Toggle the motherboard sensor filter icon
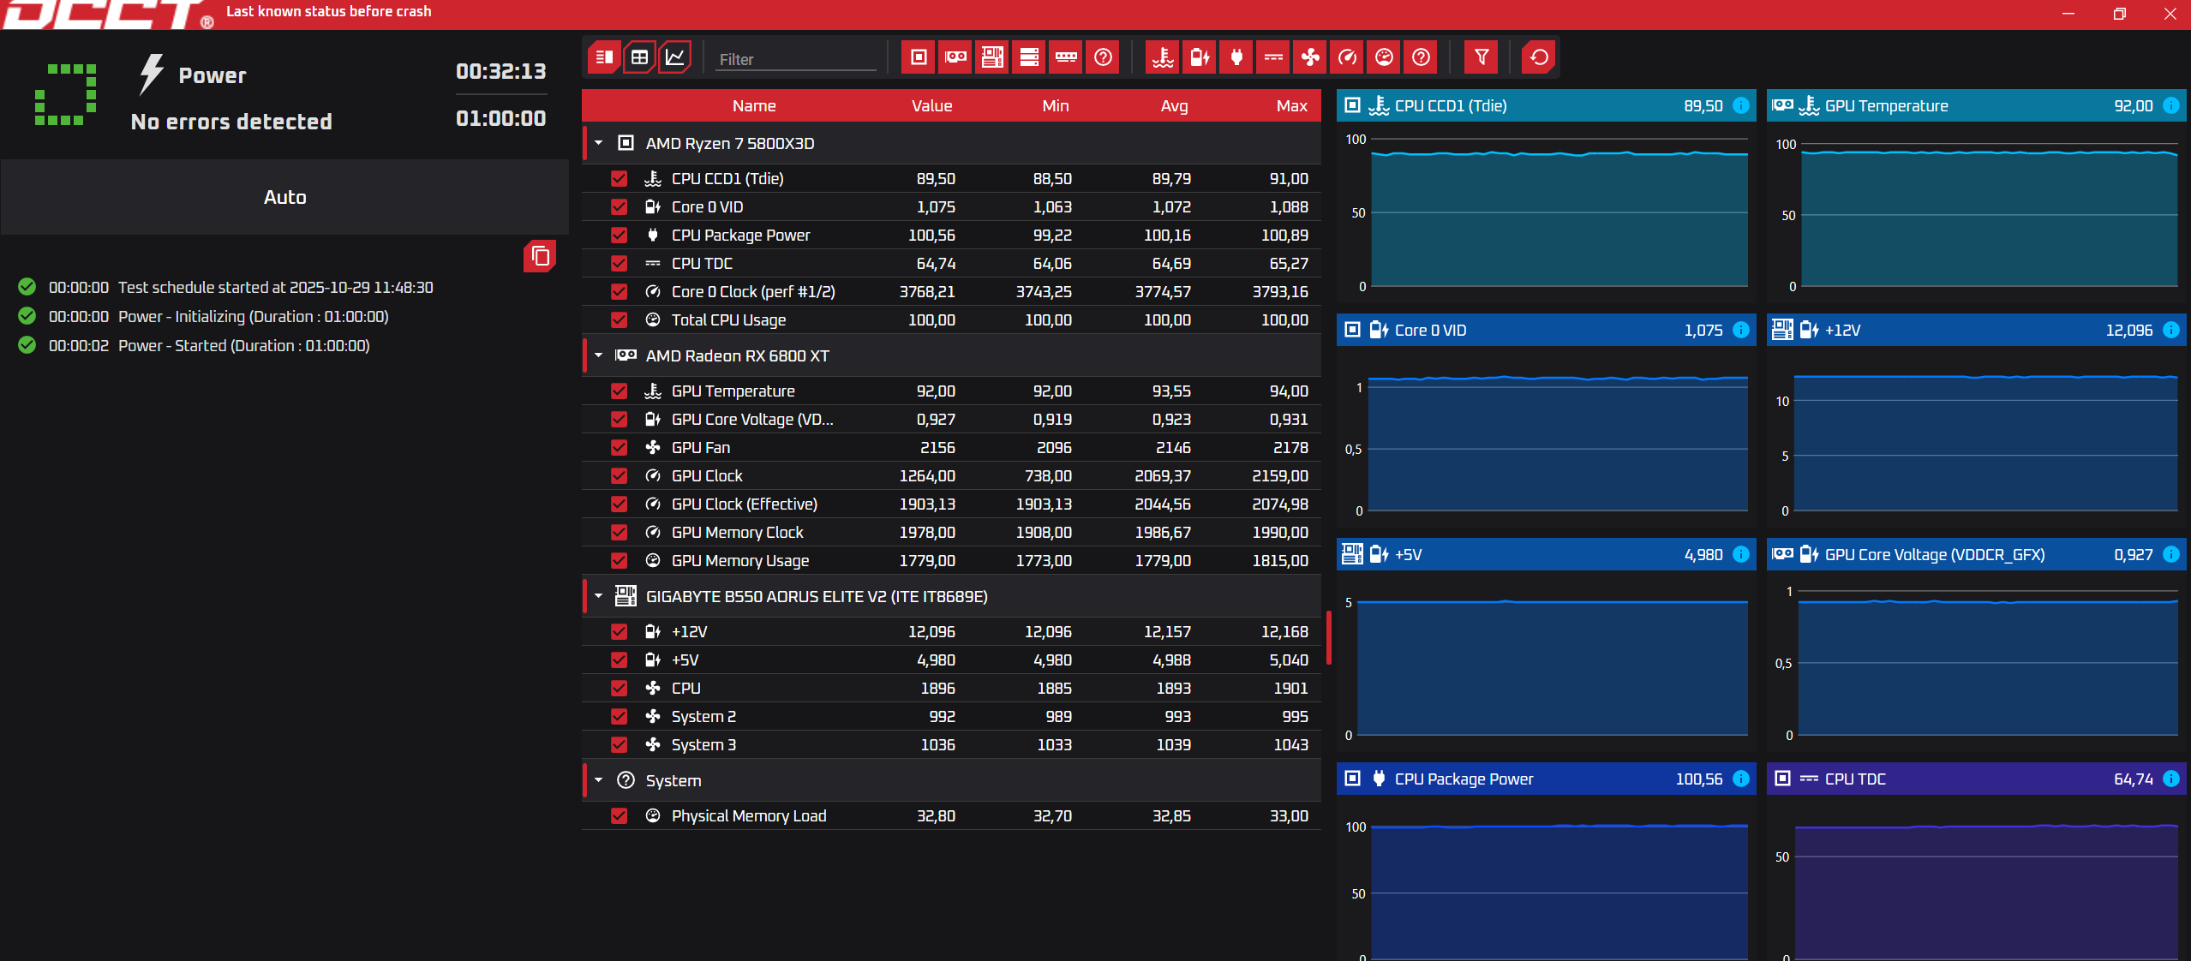Image resolution: width=2191 pixels, height=961 pixels. (992, 57)
